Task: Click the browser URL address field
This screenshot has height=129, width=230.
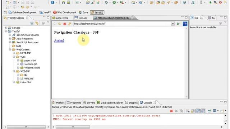Action: (x=122, y=24)
